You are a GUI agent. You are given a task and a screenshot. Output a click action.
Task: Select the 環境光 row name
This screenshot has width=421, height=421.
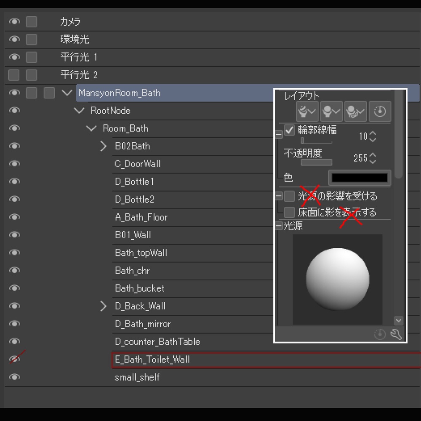(x=75, y=39)
